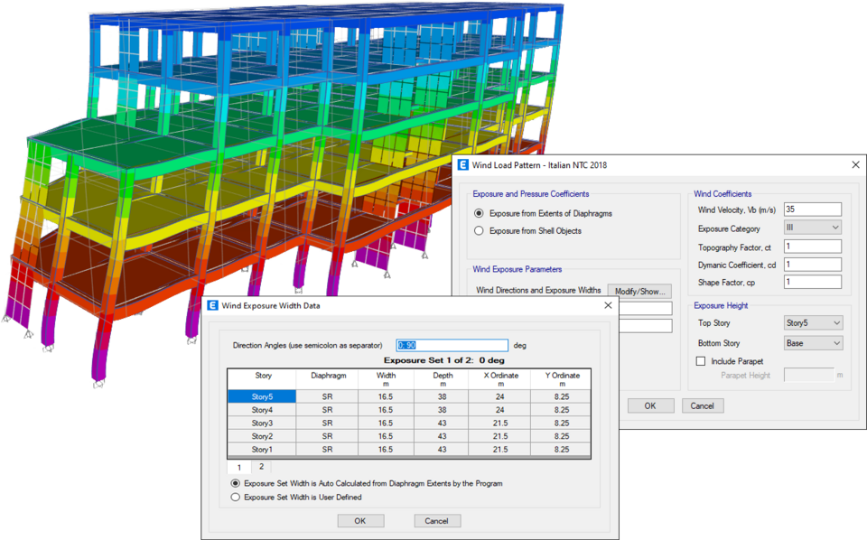Screen dimensions: 867x540
Task: Open the Bottom Story dropdown
Action: pos(812,343)
